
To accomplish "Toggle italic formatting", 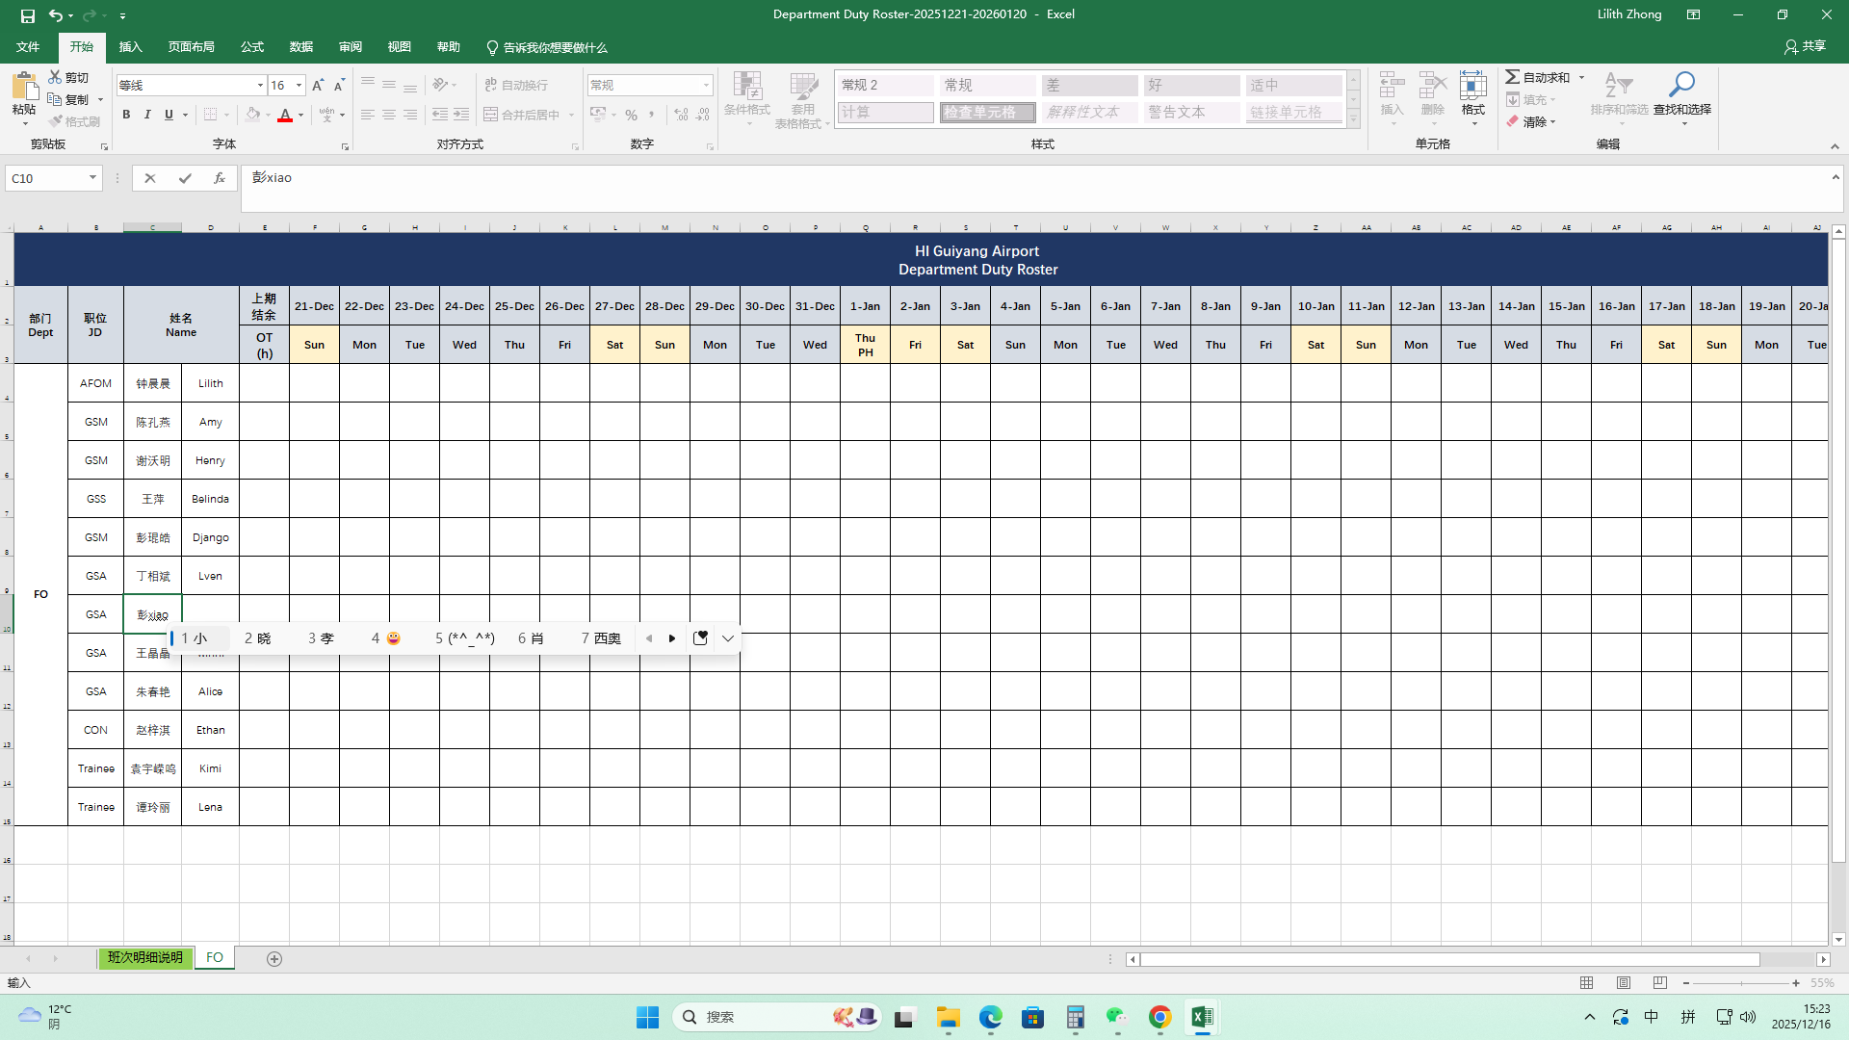I will 147,115.
